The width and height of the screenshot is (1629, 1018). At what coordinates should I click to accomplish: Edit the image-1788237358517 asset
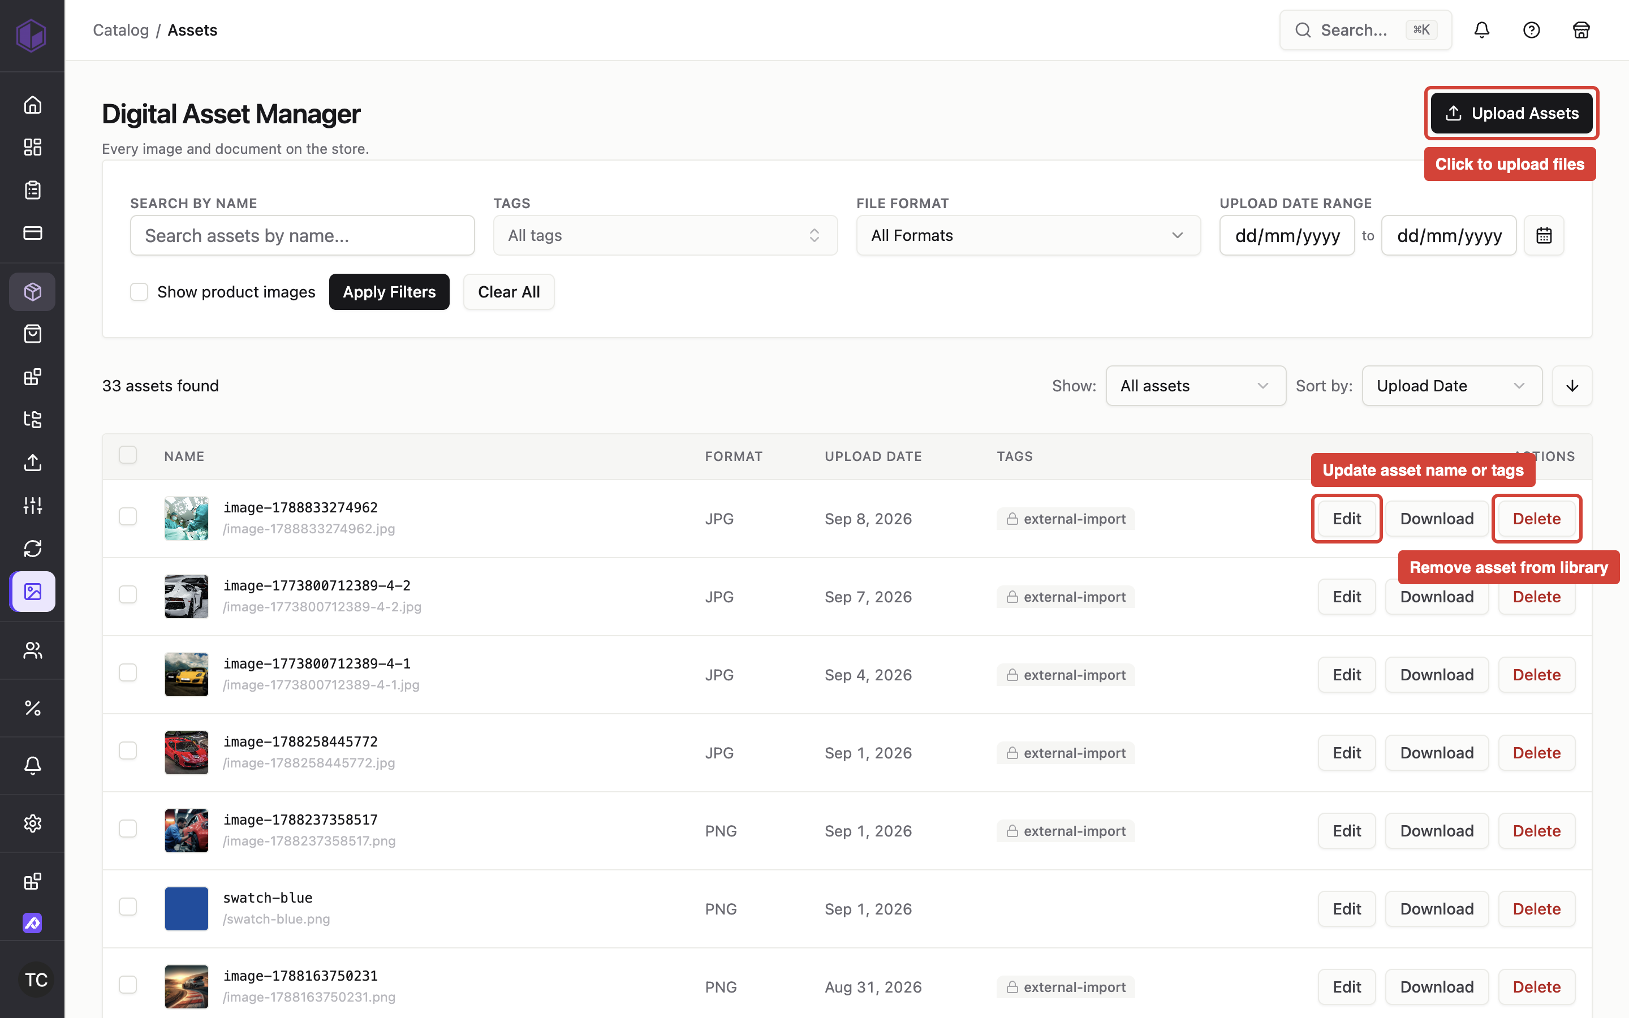pyautogui.click(x=1346, y=831)
